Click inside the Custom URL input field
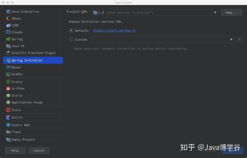Viewport: 247px width, 158px height. coord(160,39)
